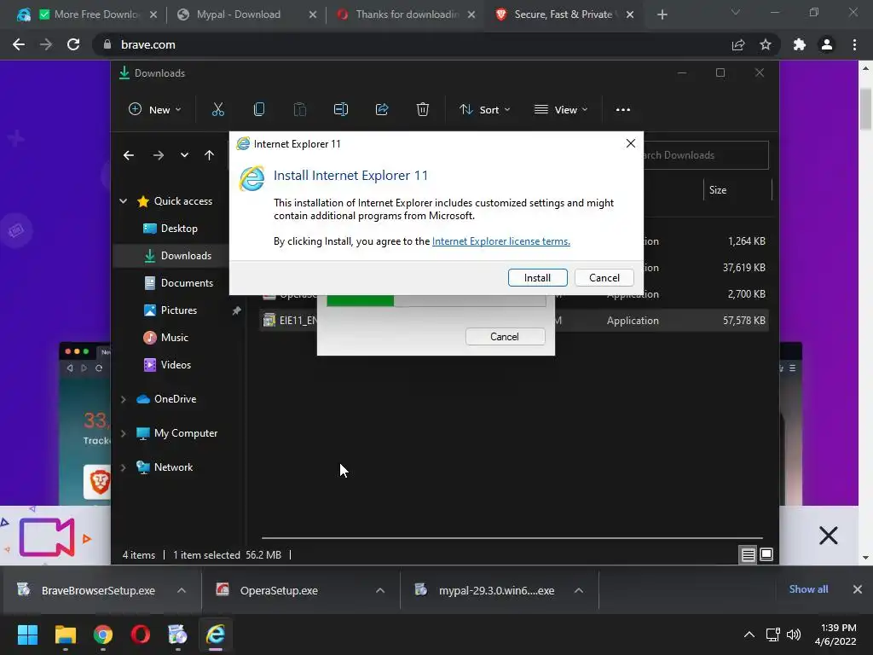This screenshot has width=873, height=655.
Task: Open the Extensions puzzle icon
Action: (800, 44)
